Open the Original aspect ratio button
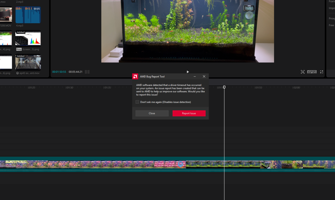The image size is (335, 200). [312, 72]
